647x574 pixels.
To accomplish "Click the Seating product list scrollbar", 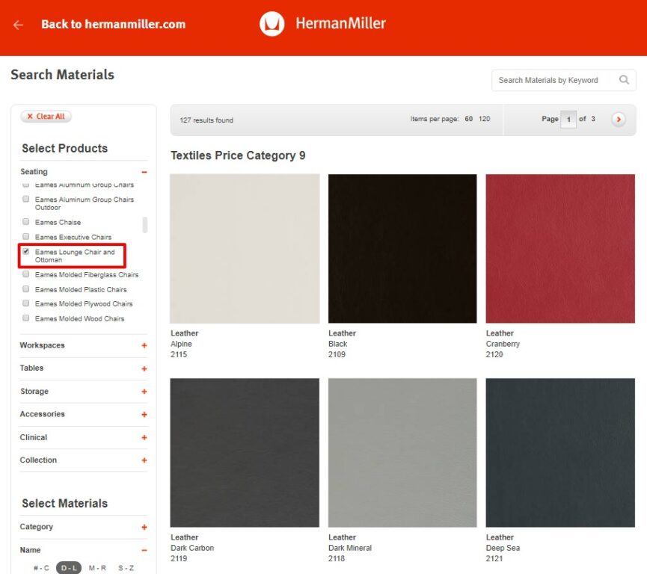I will [145, 225].
